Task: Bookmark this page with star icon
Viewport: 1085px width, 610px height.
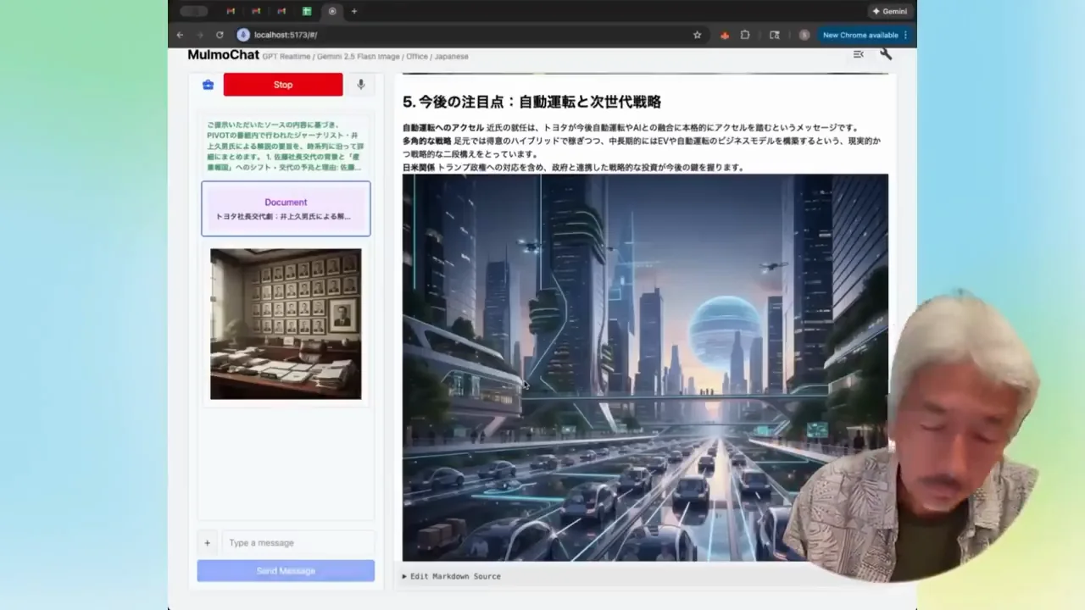Action: (698, 35)
